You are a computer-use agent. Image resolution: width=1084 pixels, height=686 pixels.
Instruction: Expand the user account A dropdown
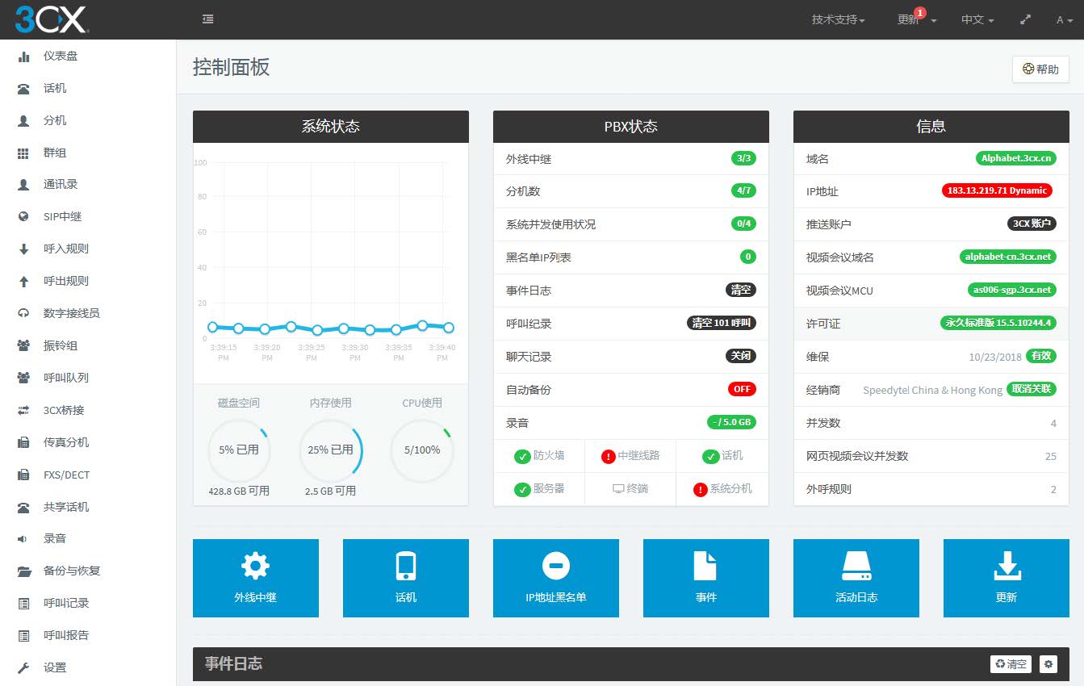1065,18
